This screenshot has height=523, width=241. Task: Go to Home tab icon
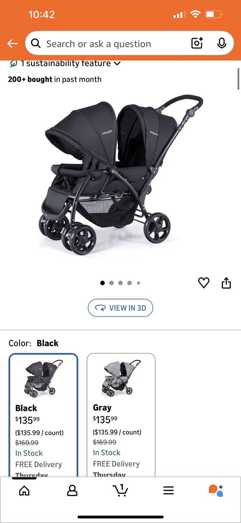point(24,491)
